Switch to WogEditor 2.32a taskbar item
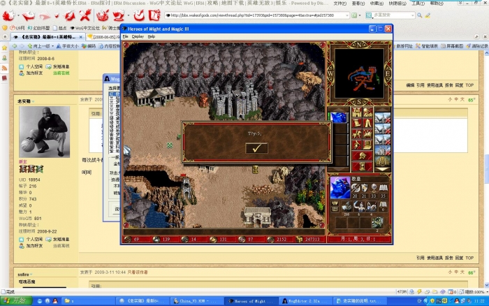This screenshot has width=489, height=306. (304, 301)
